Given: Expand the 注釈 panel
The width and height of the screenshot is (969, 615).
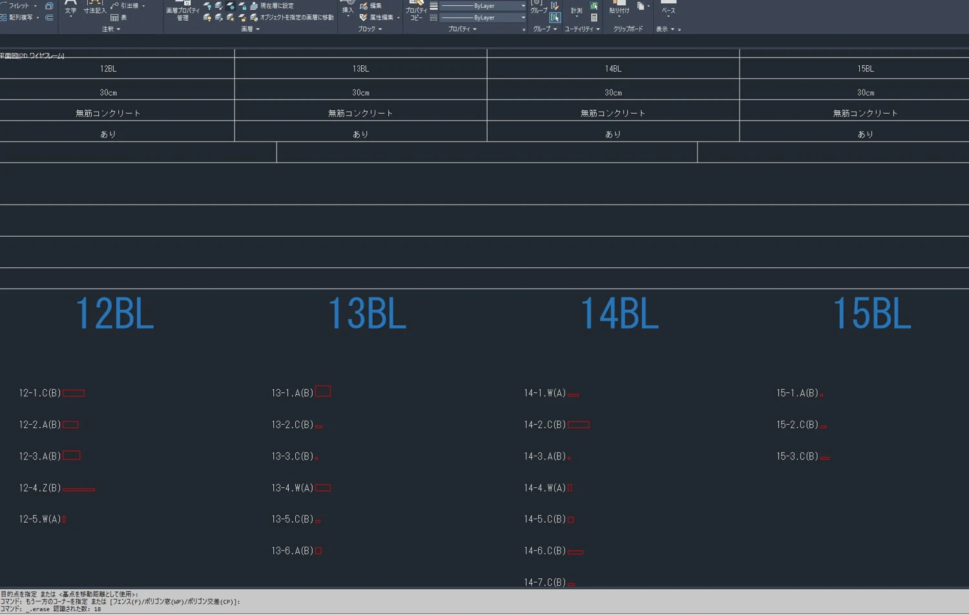Looking at the screenshot, I should point(111,29).
